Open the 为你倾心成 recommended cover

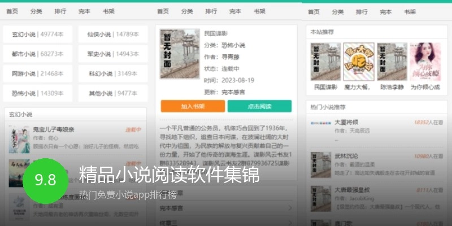click(x=425, y=62)
